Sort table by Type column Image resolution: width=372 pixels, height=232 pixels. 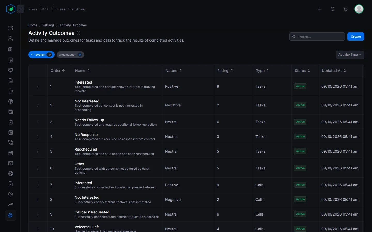coord(262,71)
